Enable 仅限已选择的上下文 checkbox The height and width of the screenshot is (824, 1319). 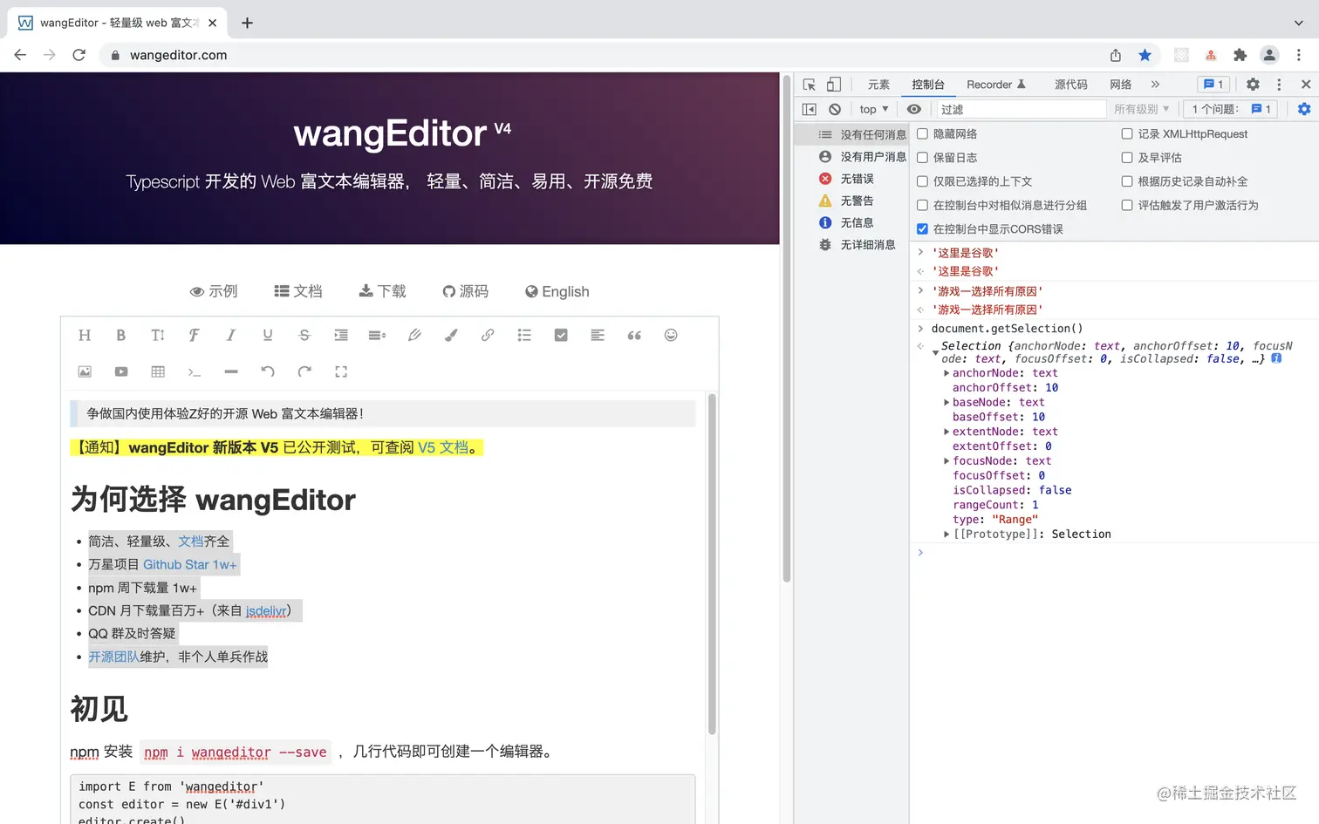click(922, 181)
